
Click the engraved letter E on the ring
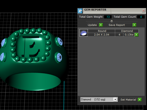(31, 47)
